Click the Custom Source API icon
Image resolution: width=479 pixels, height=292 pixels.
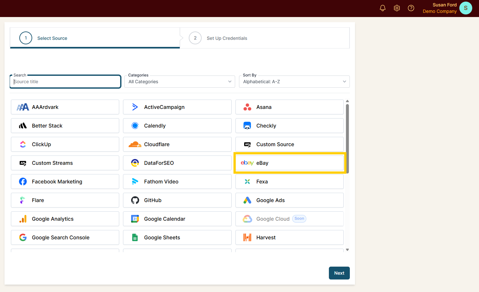point(247,144)
